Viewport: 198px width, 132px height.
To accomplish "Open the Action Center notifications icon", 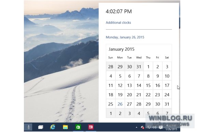I will coord(161,127).
